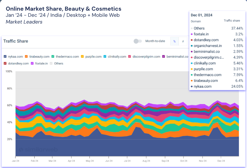Image resolution: width=247 pixels, height=168 pixels.
Task: Click foxtale.in in the tooltip list
Action: pyautogui.click(x=201, y=34)
